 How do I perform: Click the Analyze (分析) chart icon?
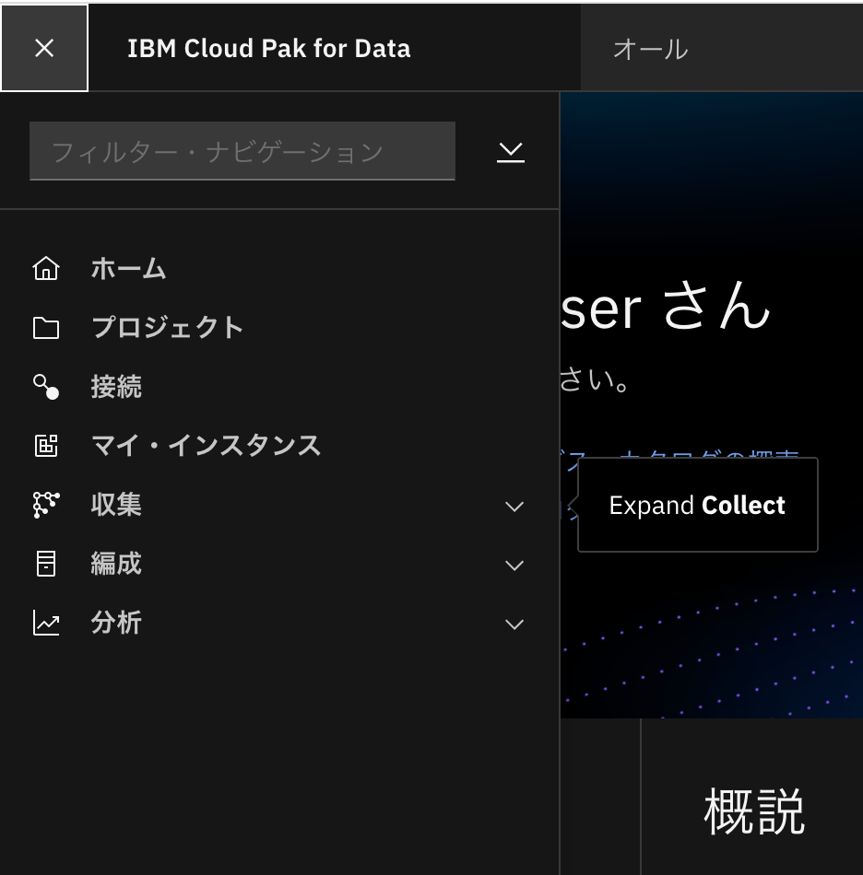46,623
